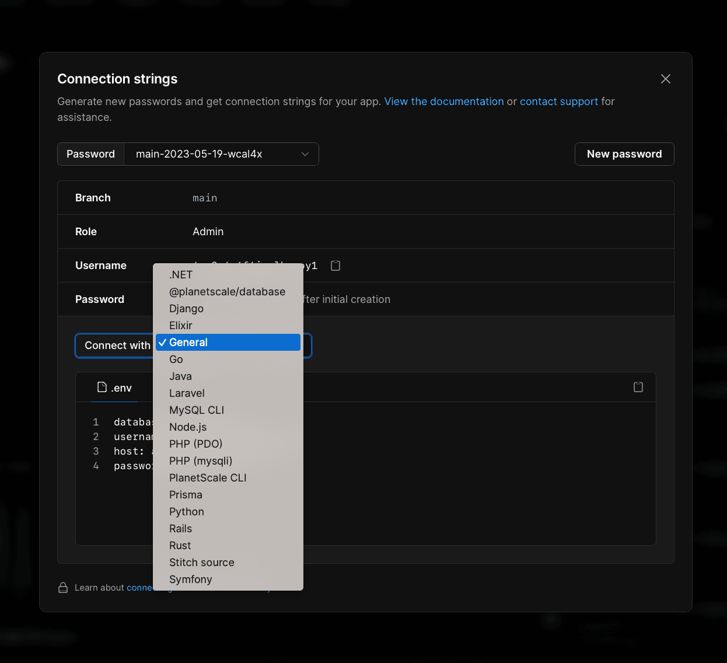This screenshot has height=663, width=727.
Task: Click the lock icon beside Learn about
Action: pos(63,588)
